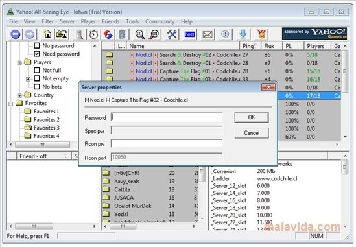356x247 pixels.
Task: Open the Friends menu
Action: [x=111, y=21]
